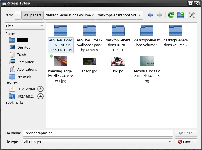Image resolution: width=202 pixels, height=150 pixels.
Task: Open Network in Places sidebar
Action: (x=20, y=77)
